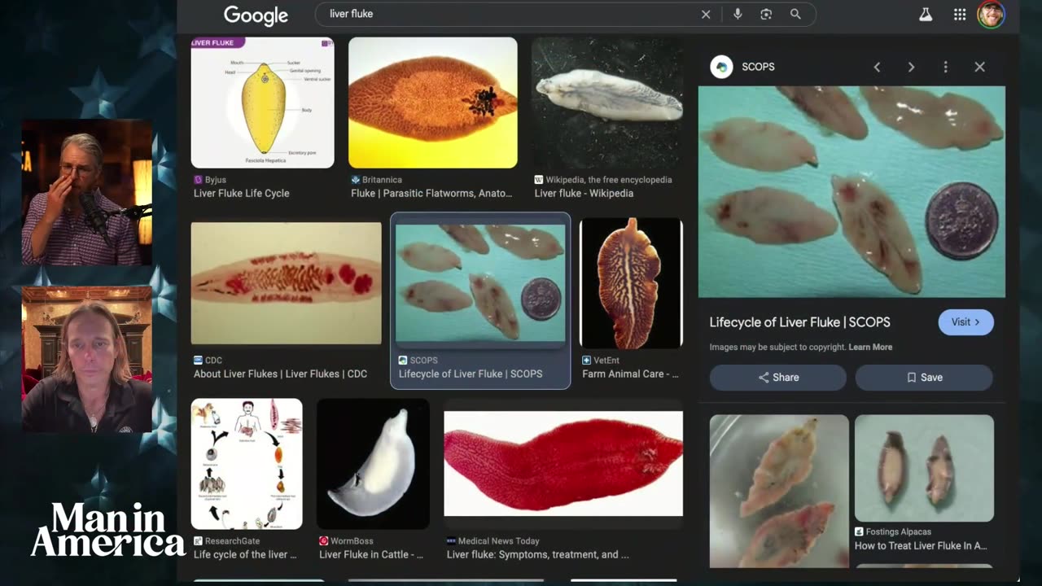Open the Britannica orange fluke thumbnail
This screenshot has height=586, width=1042.
coord(432,103)
